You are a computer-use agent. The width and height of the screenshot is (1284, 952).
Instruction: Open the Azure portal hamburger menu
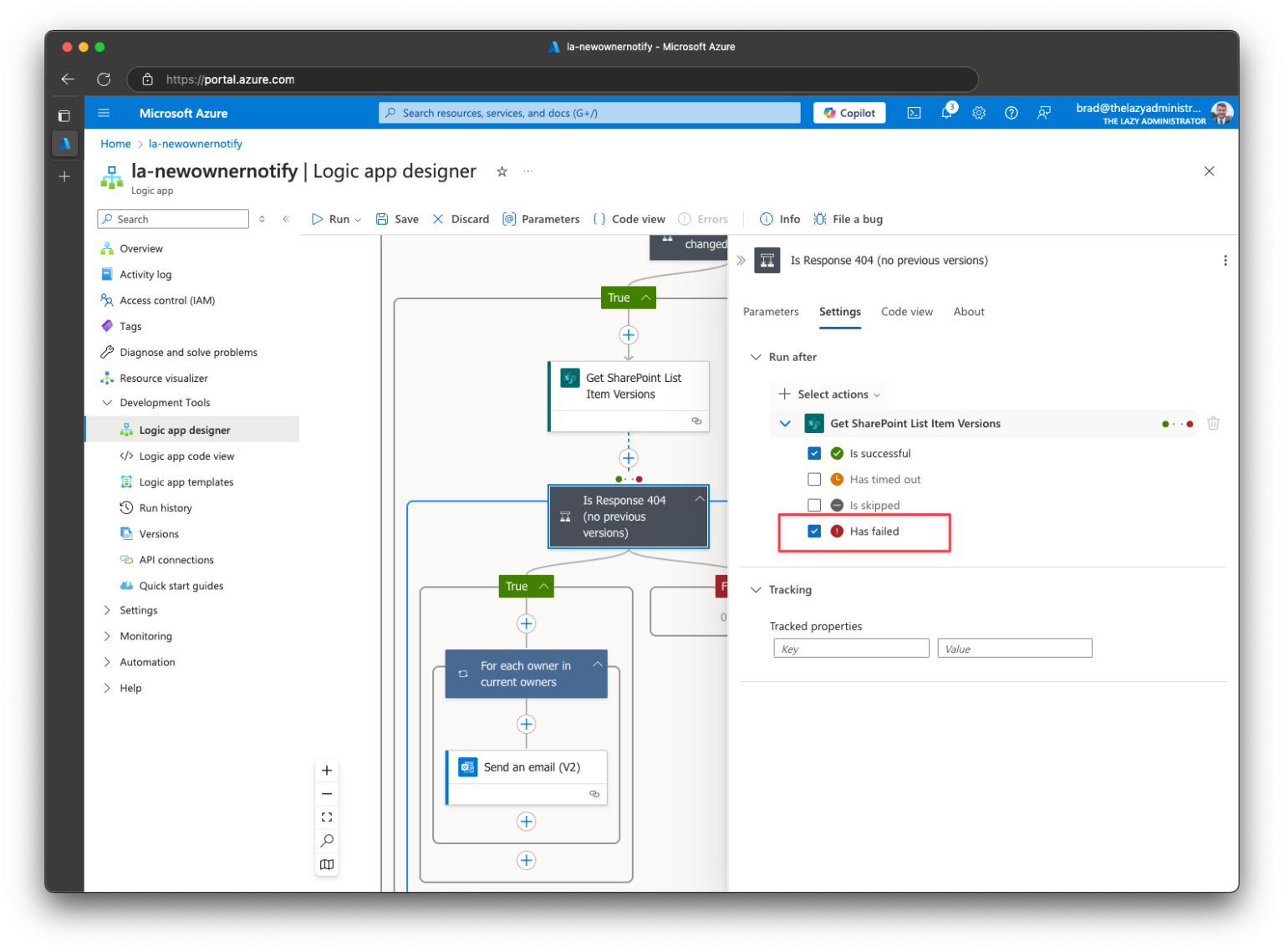tap(104, 113)
